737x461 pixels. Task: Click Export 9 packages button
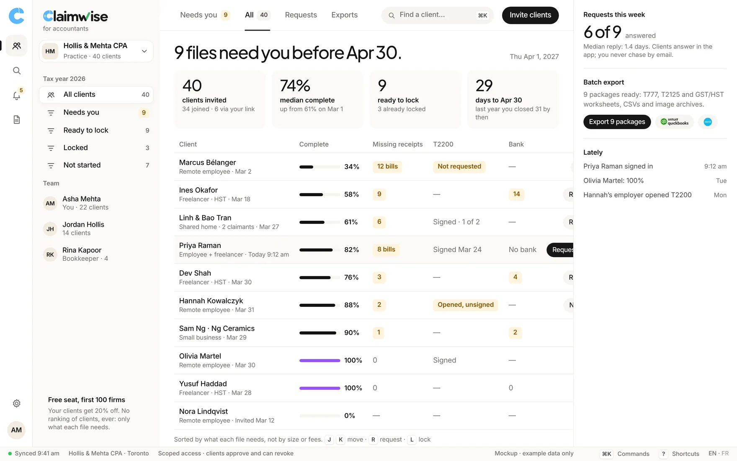[x=617, y=122]
